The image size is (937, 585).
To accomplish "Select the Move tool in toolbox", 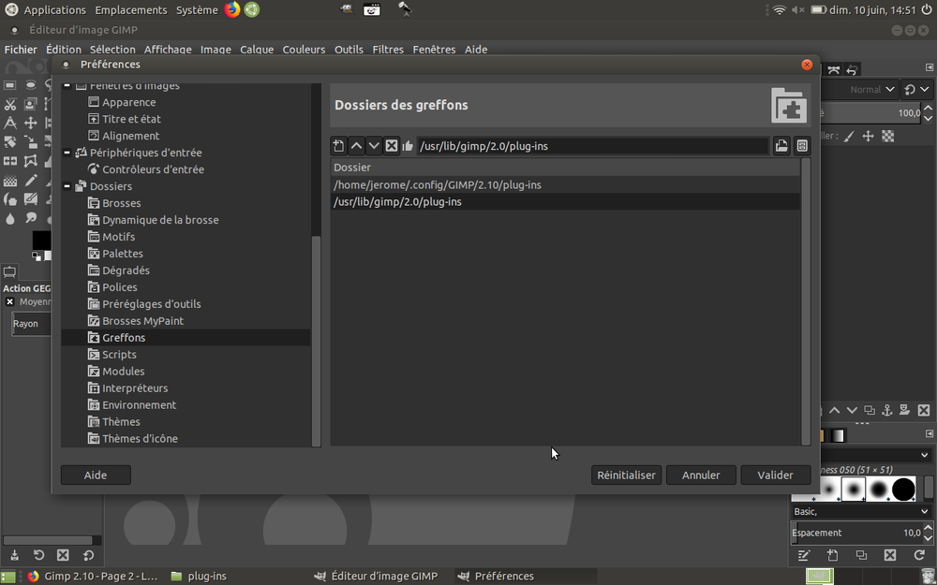I will tap(30, 123).
